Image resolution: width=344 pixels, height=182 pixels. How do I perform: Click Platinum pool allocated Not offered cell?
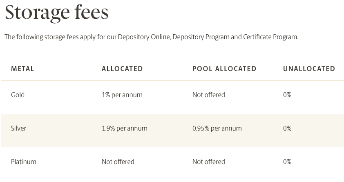209,162
